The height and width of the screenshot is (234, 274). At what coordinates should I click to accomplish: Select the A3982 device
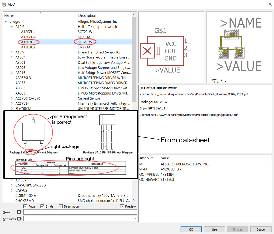click(20, 88)
